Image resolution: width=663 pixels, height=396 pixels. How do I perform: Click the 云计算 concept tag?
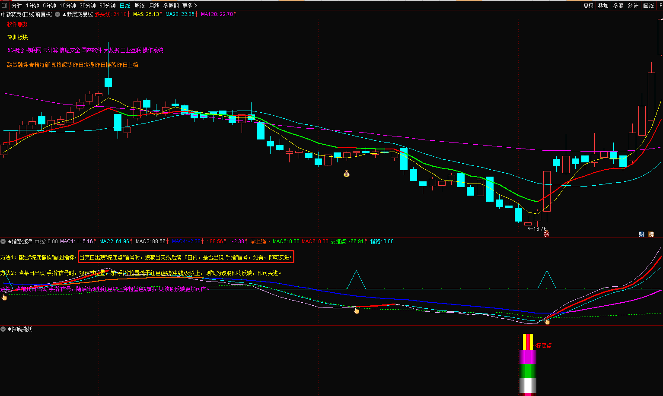(50, 50)
